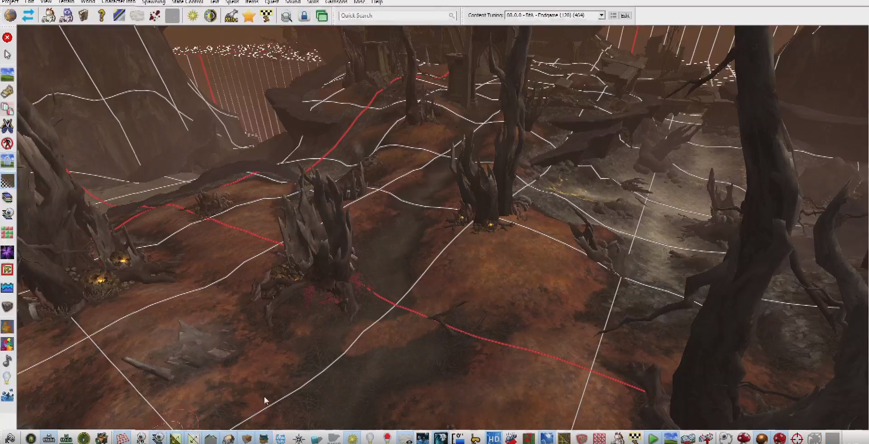The width and height of the screenshot is (869, 444).
Task: Toggle the yellow sun lighting in bottom toolbar
Action: tap(352, 438)
